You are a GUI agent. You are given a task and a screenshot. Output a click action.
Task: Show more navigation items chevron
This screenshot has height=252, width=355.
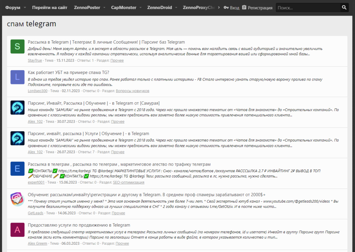tap(219, 8)
